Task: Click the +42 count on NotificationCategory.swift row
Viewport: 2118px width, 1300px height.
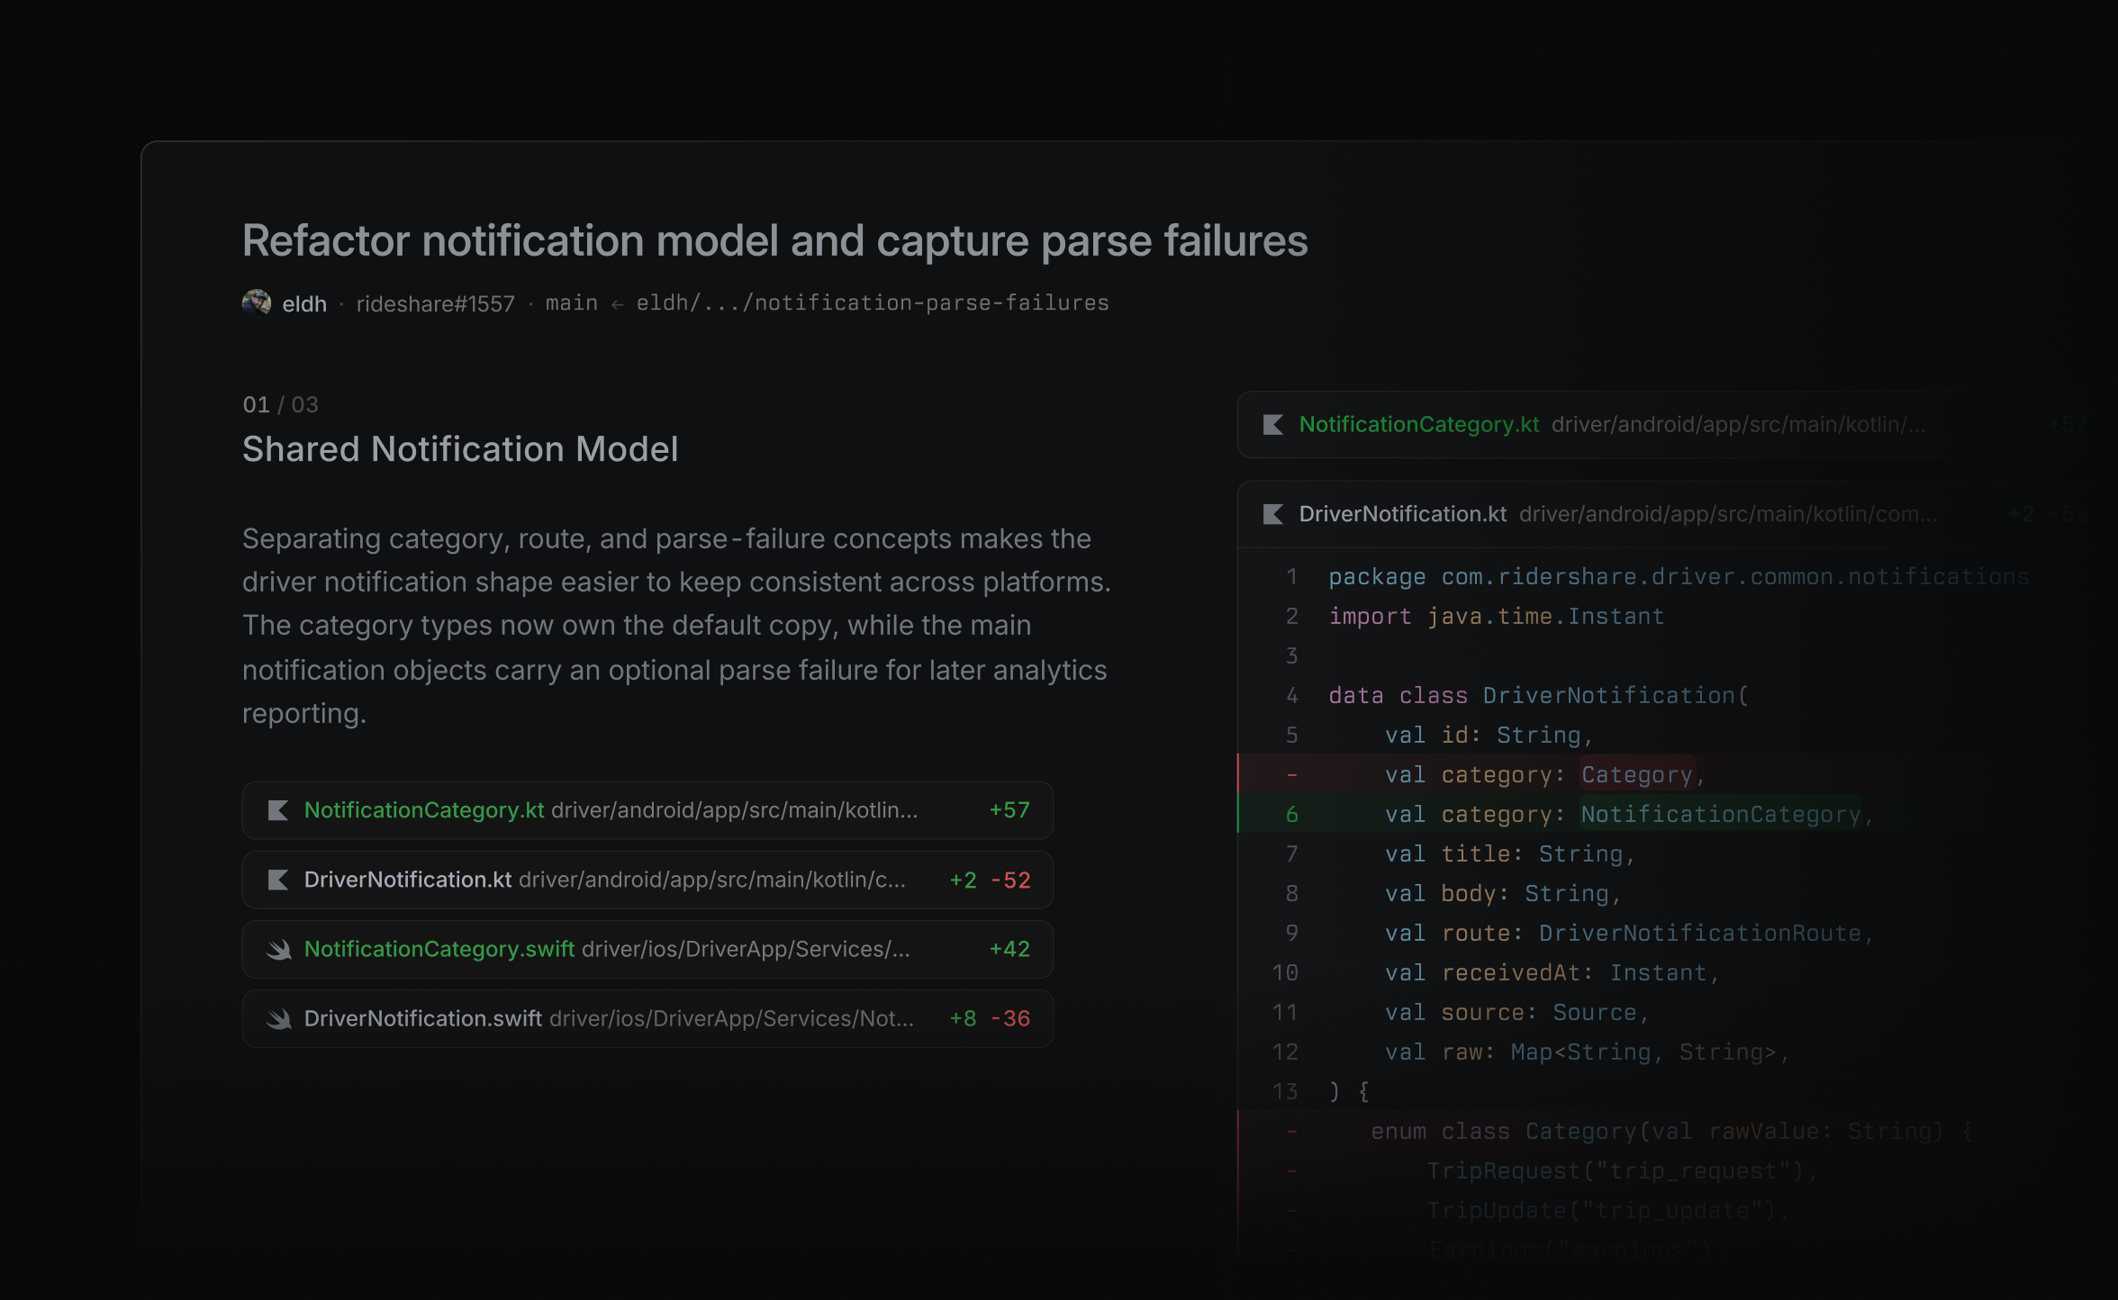Action: pyautogui.click(x=1009, y=949)
